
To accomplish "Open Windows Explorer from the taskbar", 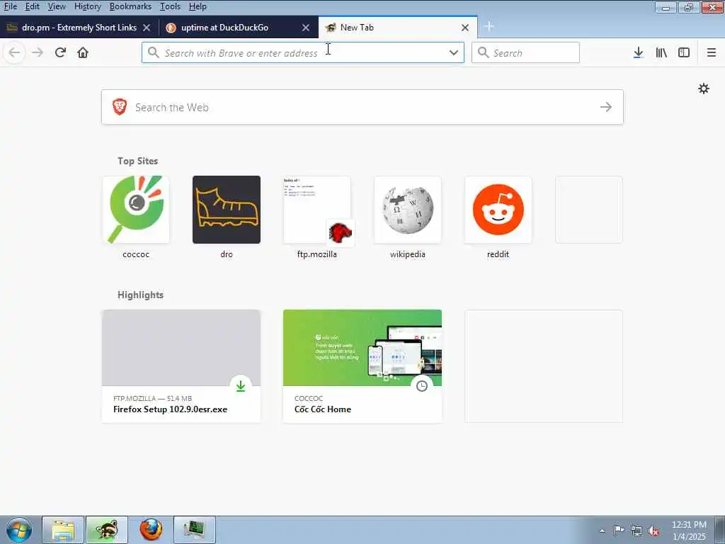I will point(63,530).
